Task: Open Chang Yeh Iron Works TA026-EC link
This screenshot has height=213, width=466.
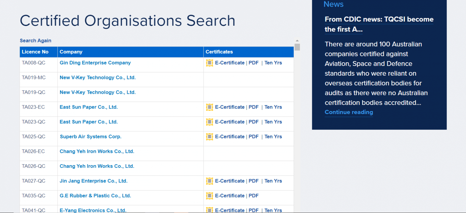Action: (97, 151)
